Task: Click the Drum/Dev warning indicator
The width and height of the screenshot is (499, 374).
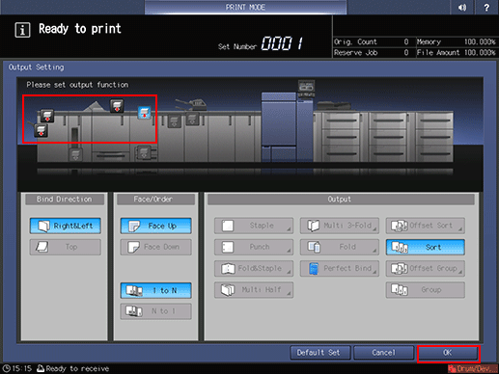Action: [473, 368]
